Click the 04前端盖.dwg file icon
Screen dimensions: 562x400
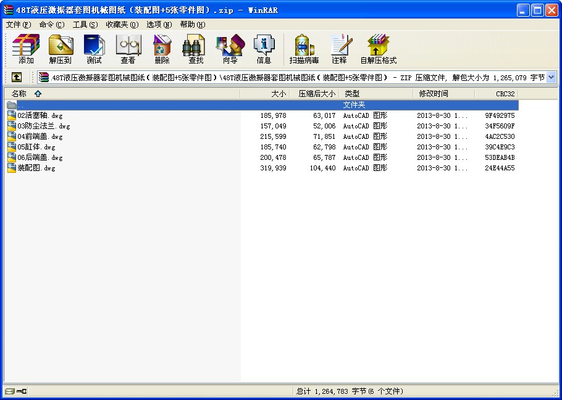tap(12, 136)
